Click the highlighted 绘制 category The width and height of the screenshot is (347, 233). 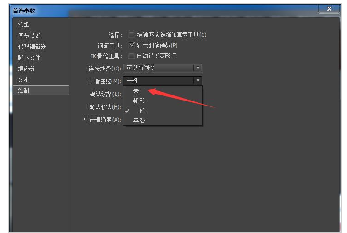pos(24,90)
